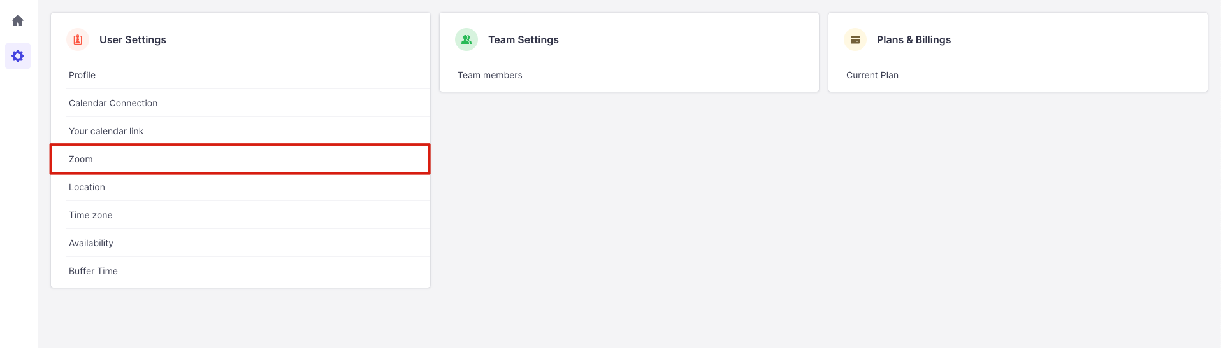The width and height of the screenshot is (1221, 348).
Task: Choose the Time zone setting
Action: 90,215
